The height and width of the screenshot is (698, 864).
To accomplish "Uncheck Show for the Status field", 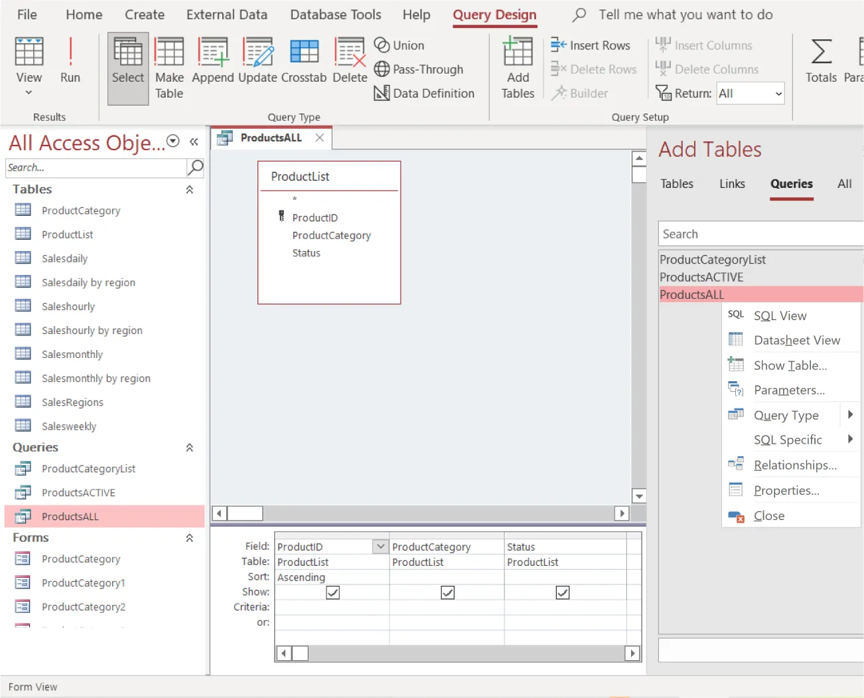I will [562, 592].
